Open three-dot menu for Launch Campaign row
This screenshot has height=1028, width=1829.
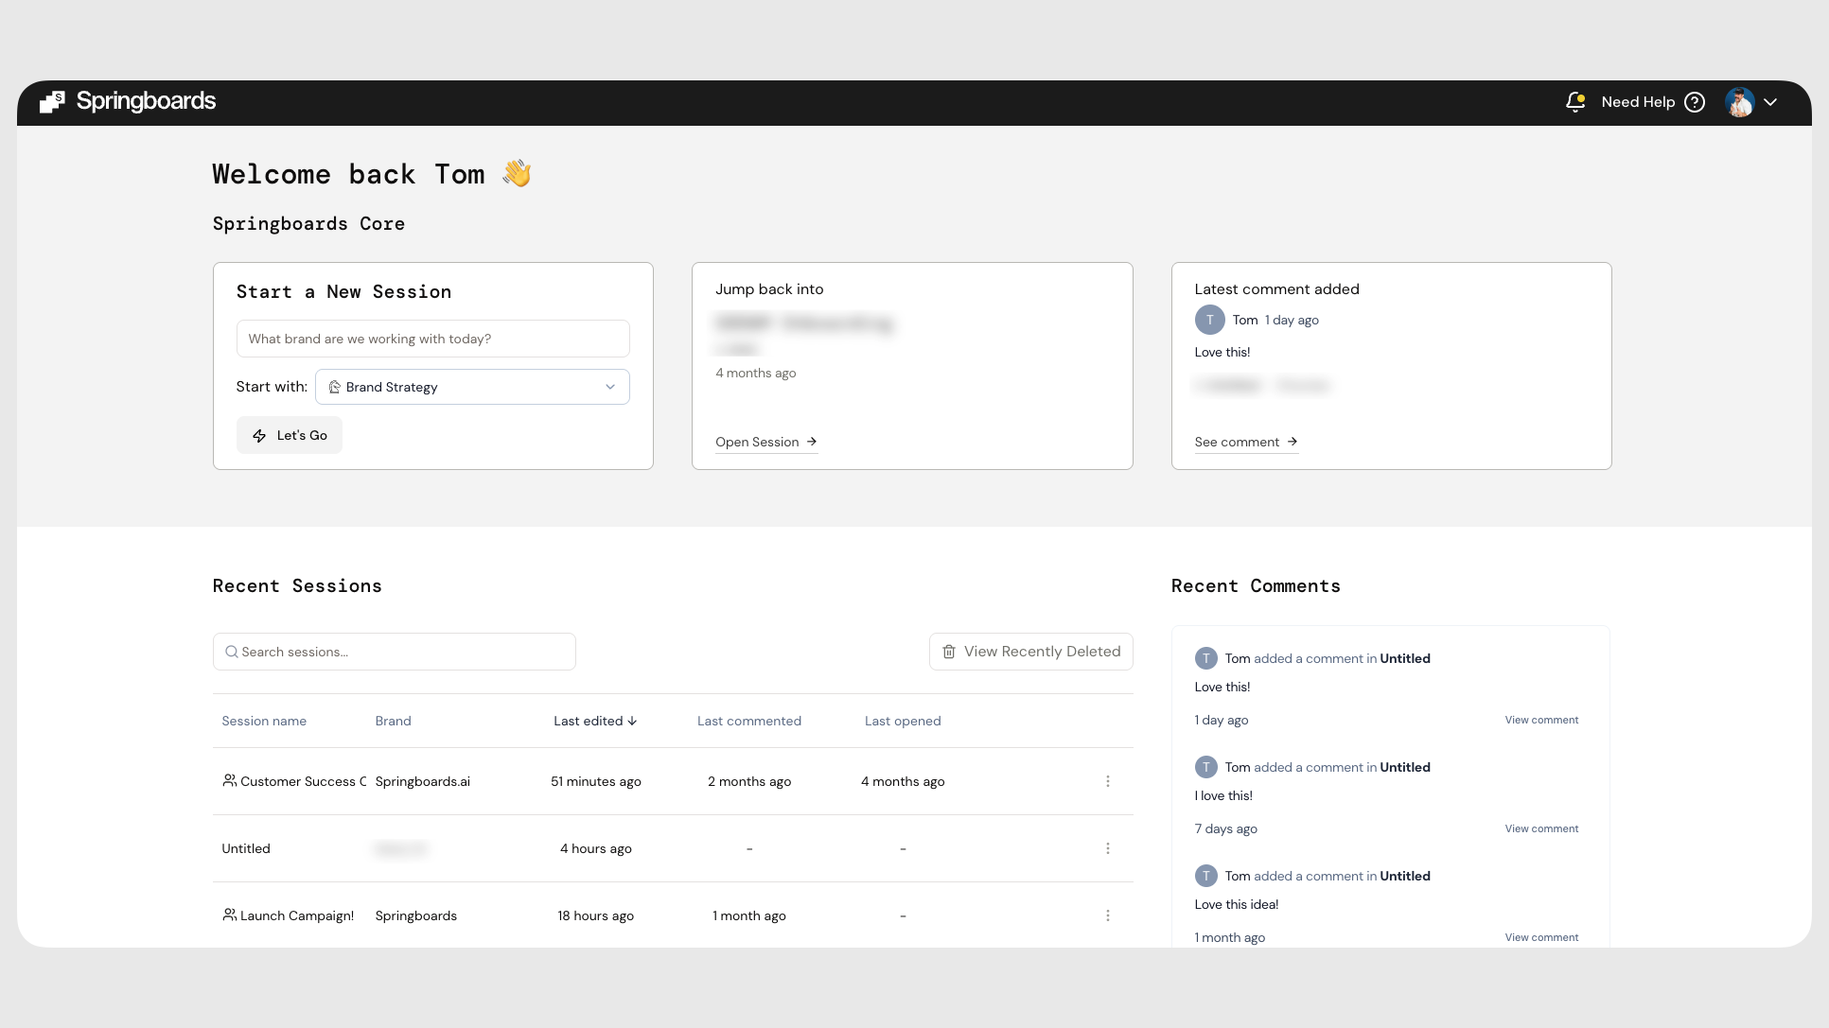click(x=1107, y=915)
